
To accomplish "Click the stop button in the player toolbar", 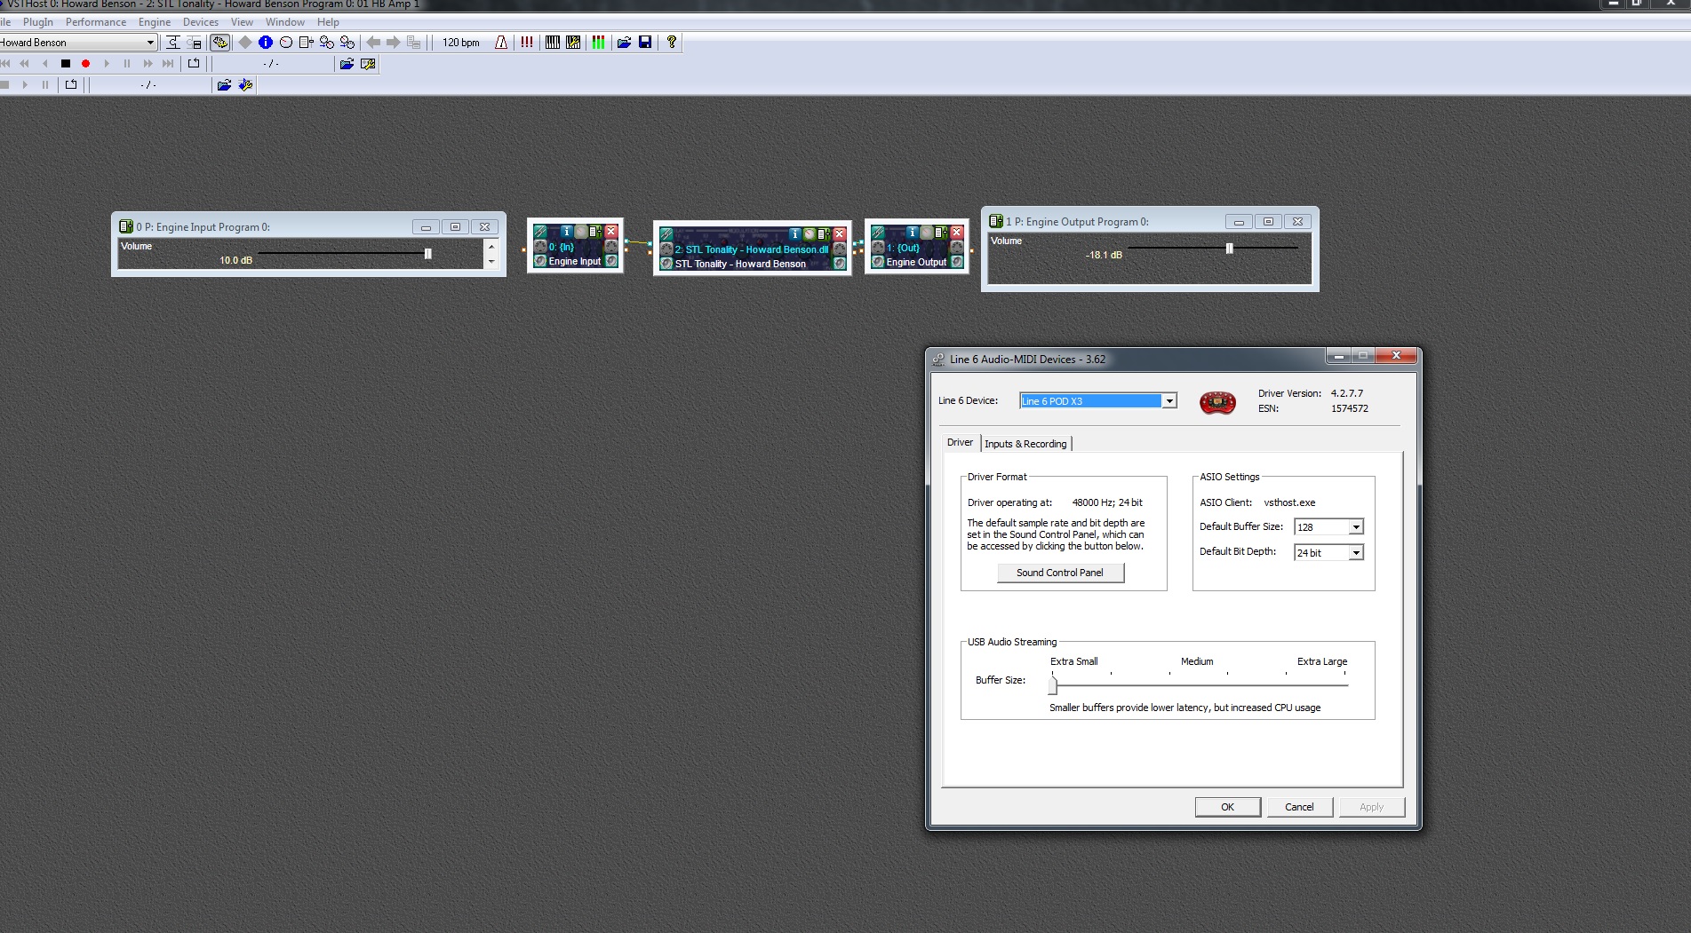I will pos(66,64).
